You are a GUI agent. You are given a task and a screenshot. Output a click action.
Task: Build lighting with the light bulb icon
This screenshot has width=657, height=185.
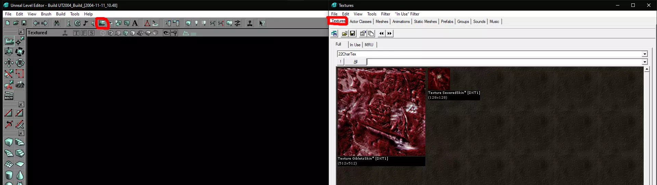[196, 23]
